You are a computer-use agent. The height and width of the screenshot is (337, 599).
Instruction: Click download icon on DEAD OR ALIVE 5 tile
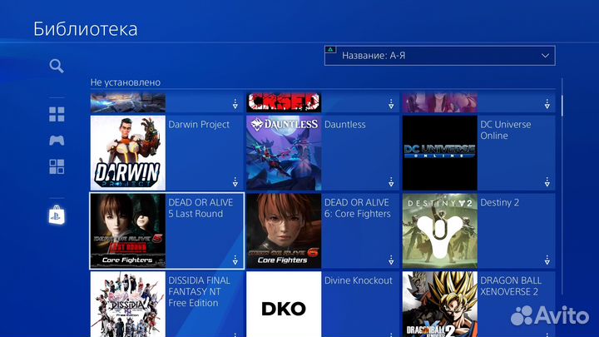point(235,260)
